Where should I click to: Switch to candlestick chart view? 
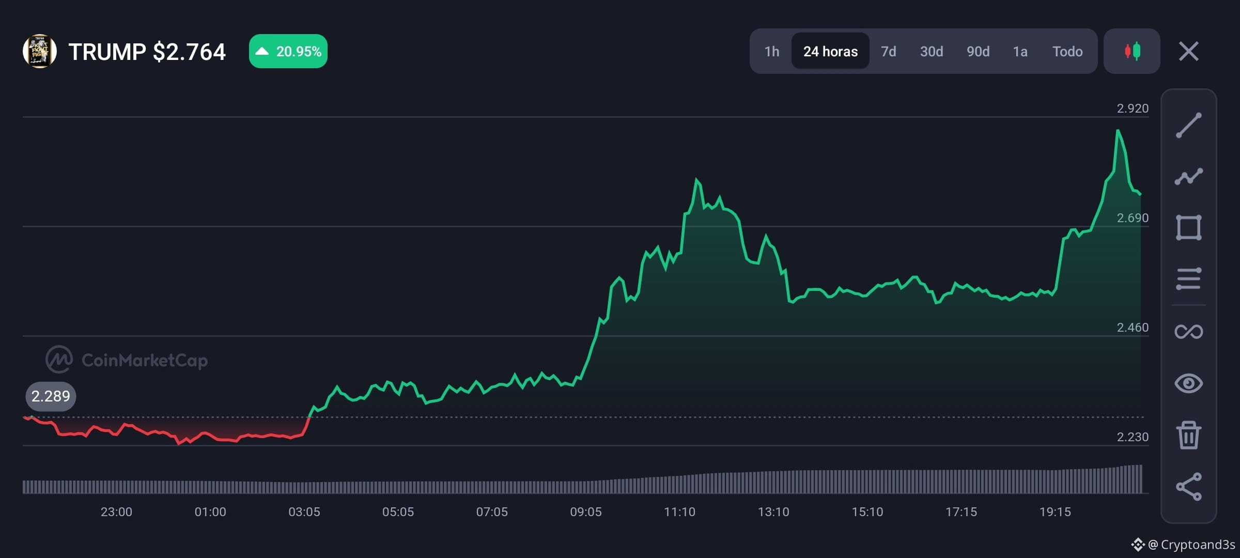coord(1132,51)
